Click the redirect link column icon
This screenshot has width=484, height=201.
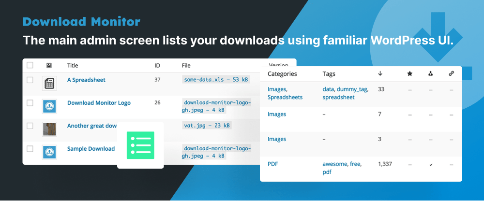click(451, 73)
